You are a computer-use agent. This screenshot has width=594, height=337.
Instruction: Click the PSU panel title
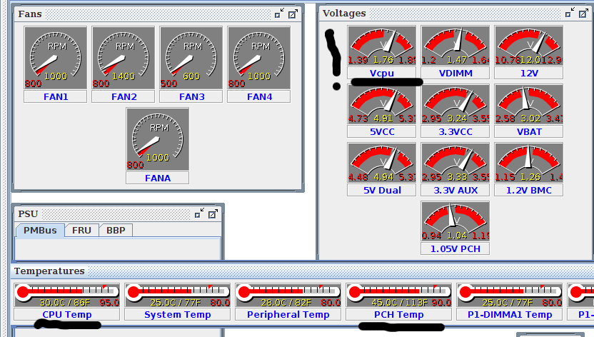tap(28, 214)
